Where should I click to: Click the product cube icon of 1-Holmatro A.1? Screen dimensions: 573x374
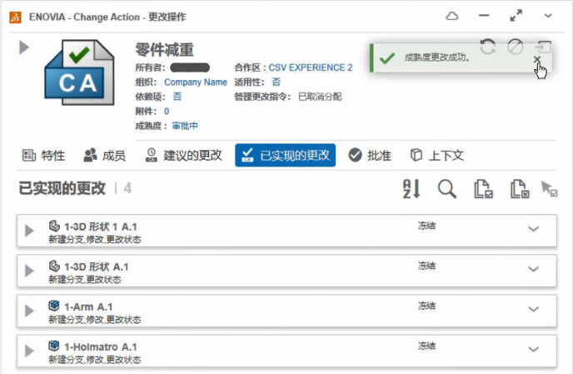point(54,346)
